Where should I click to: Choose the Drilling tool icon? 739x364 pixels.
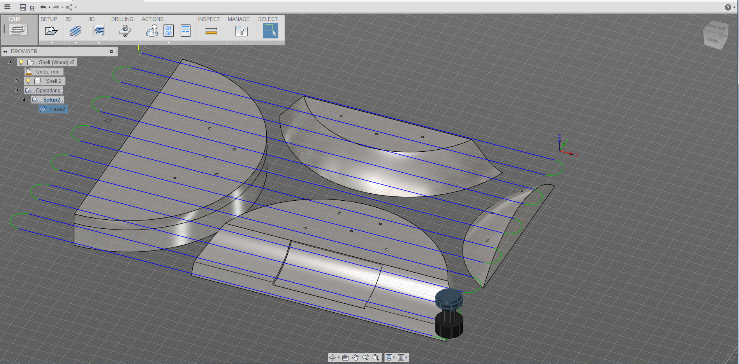(x=125, y=31)
